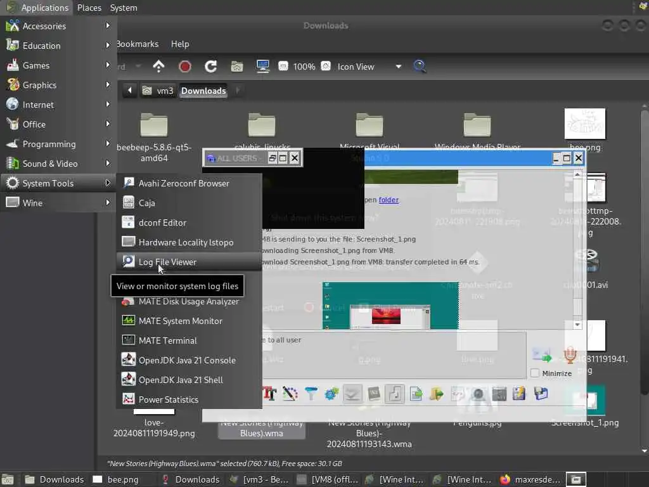The height and width of the screenshot is (487, 649).
Task: Click the Downloads breadcrumb button
Action: point(203,91)
